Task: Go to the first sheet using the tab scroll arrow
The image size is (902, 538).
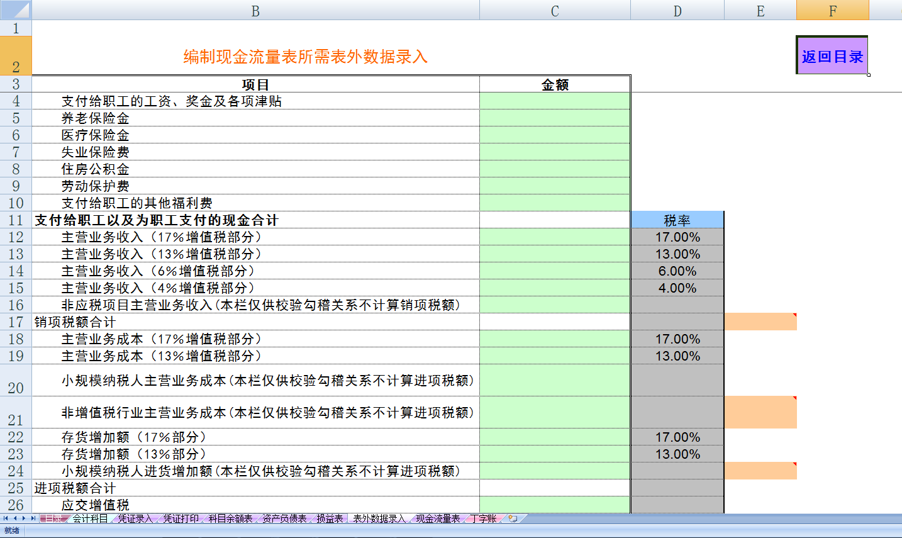Action: click(6, 518)
